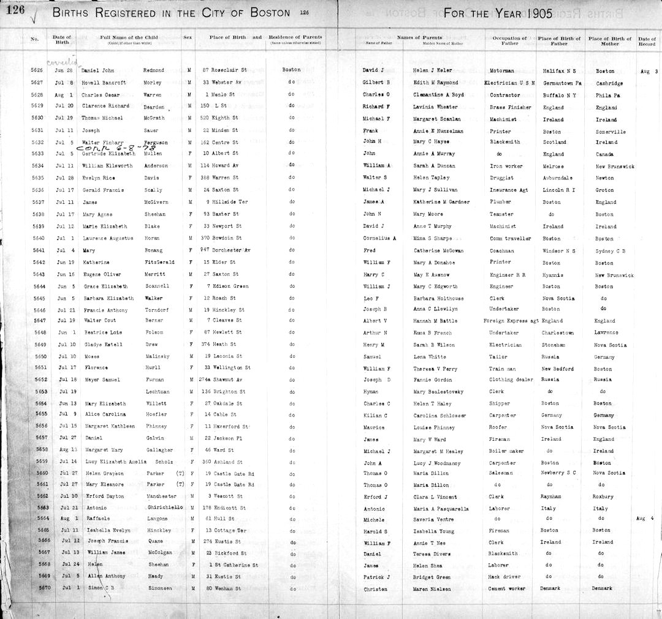Click mother's birthplace "Phila Pa"

607,96
